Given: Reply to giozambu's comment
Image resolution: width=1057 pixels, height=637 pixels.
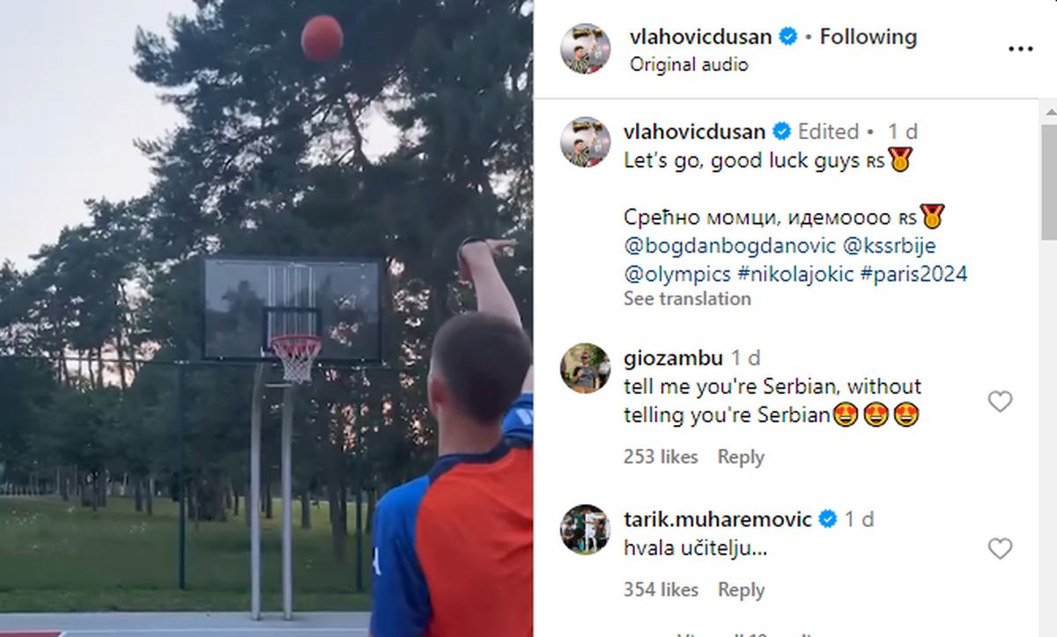Looking at the screenshot, I should (x=741, y=457).
